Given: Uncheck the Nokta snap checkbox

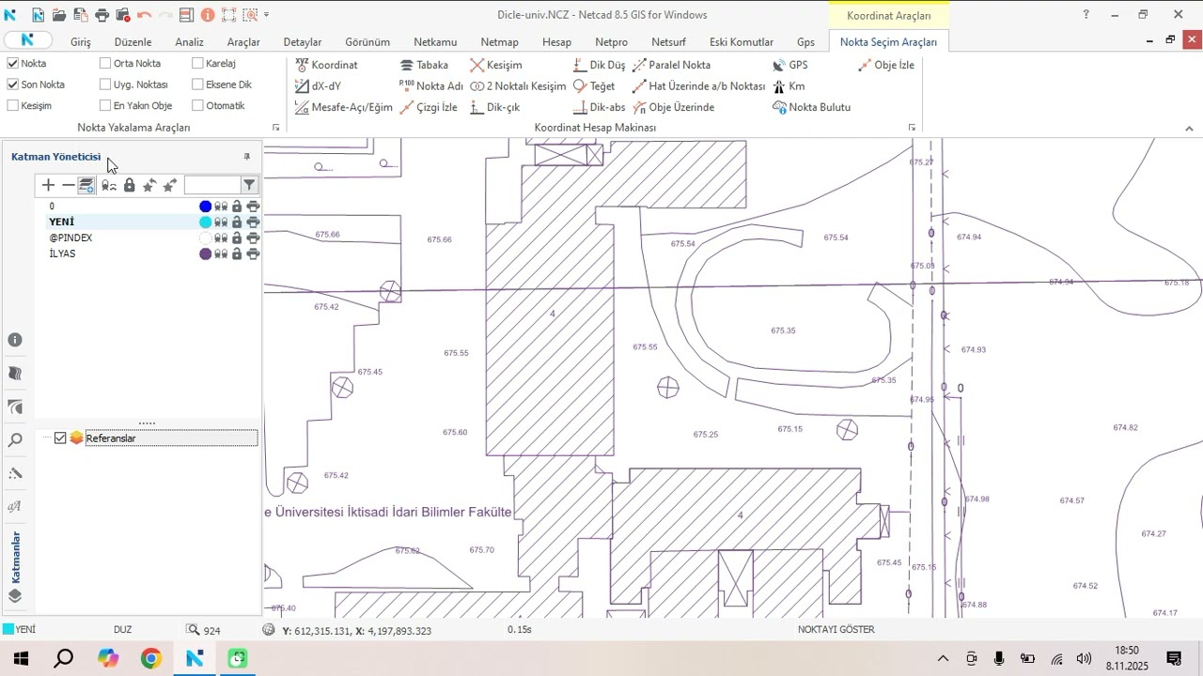Looking at the screenshot, I should (13, 64).
